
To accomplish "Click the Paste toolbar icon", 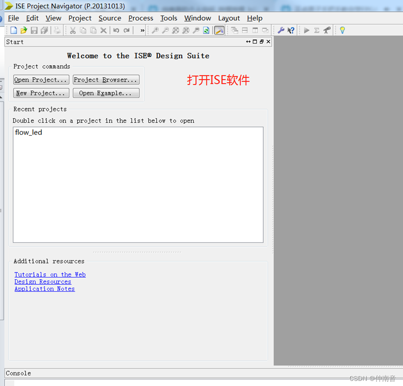I will (93, 30).
